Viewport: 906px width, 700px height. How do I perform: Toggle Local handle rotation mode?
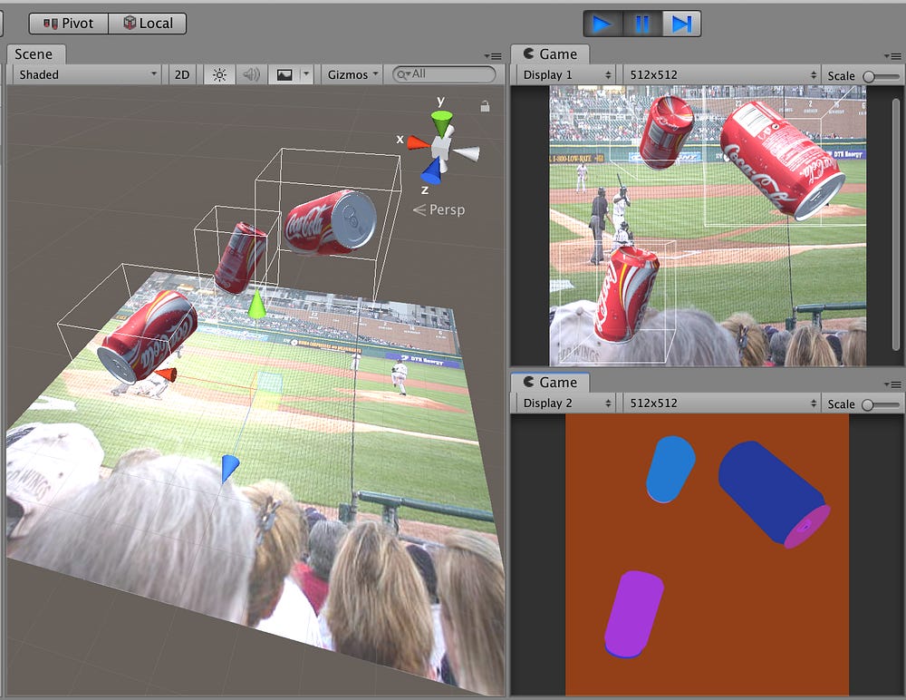click(x=148, y=24)
